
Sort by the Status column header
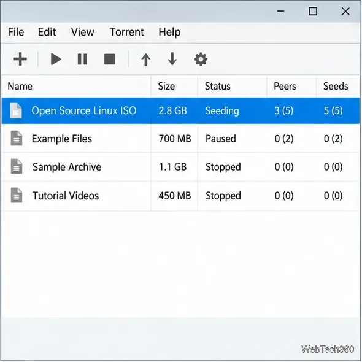tap(218, 86)
